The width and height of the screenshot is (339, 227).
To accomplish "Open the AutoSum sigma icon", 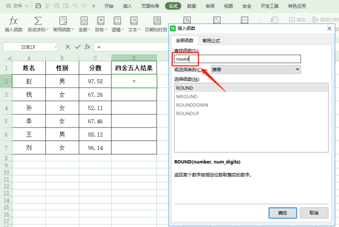I will (x=38, y=21).
